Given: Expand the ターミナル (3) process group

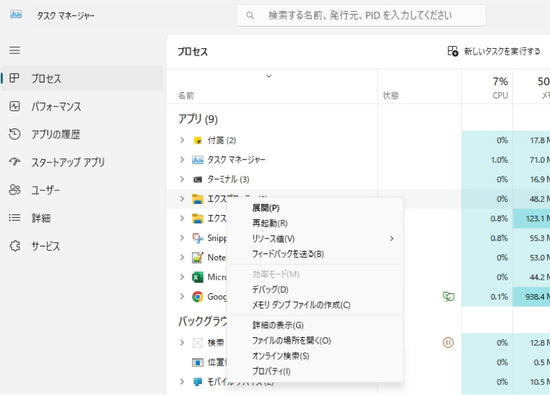Looking at the screenshot, I should pyautogui.click(x=181, y=179).
